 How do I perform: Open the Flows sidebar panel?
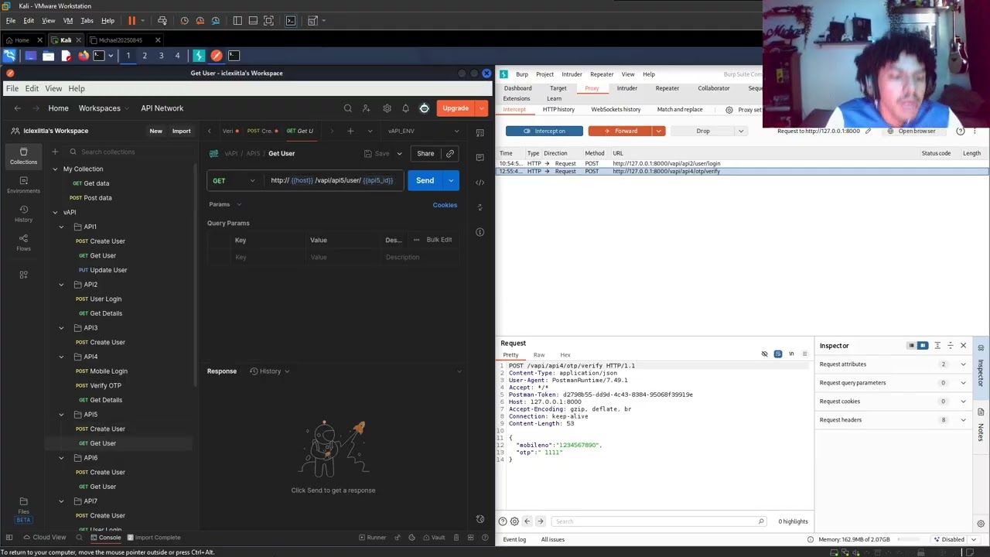tap(23, 242)
